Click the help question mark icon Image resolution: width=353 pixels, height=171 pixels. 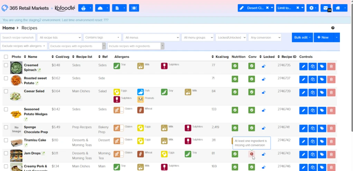(333, 28)
